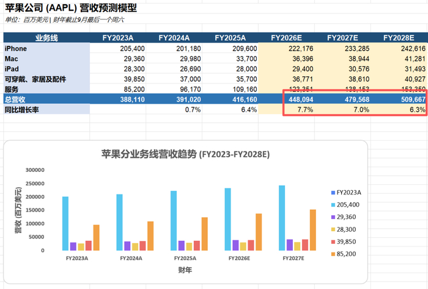428x289 pixels.
Task: Select the FY2023A legend color marker
Action: [x=333, y=193]
